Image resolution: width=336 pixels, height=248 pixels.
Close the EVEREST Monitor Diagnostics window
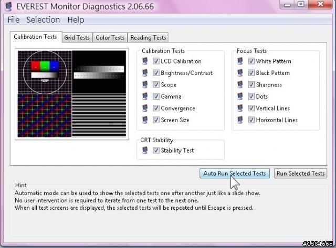point(320,4)
